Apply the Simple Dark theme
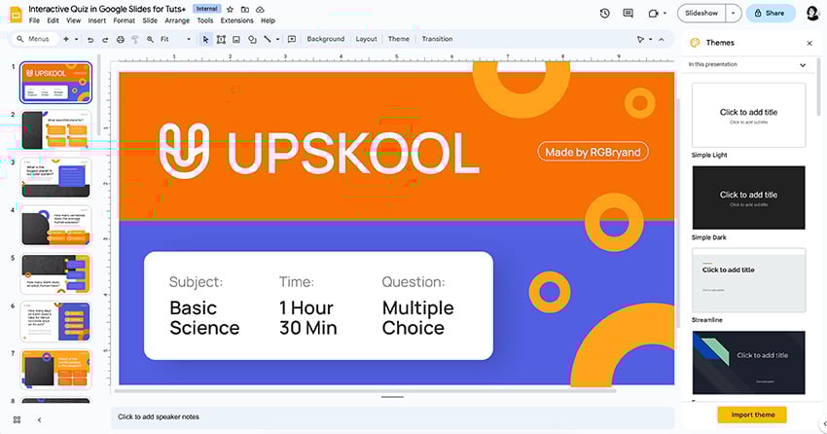The width and height of the screenshot is (827, 434). pyautogui.click(x=748, y=198)
